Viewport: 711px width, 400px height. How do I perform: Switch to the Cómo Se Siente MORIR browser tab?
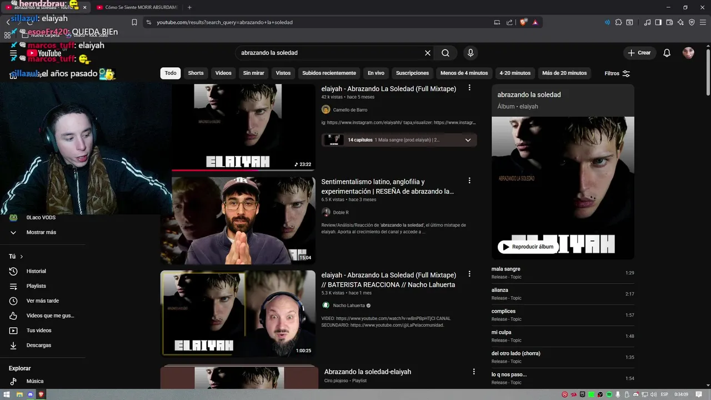(x=137, y=7)
